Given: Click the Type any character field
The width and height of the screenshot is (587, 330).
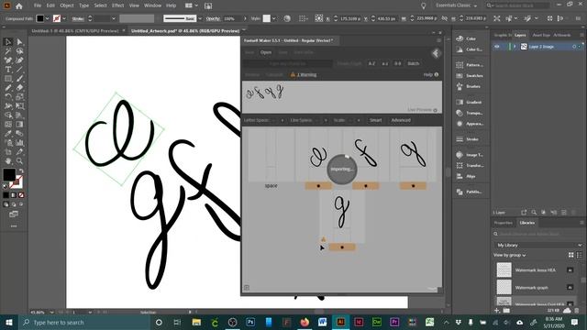Looking at the screenshot, I should [287, 63].
